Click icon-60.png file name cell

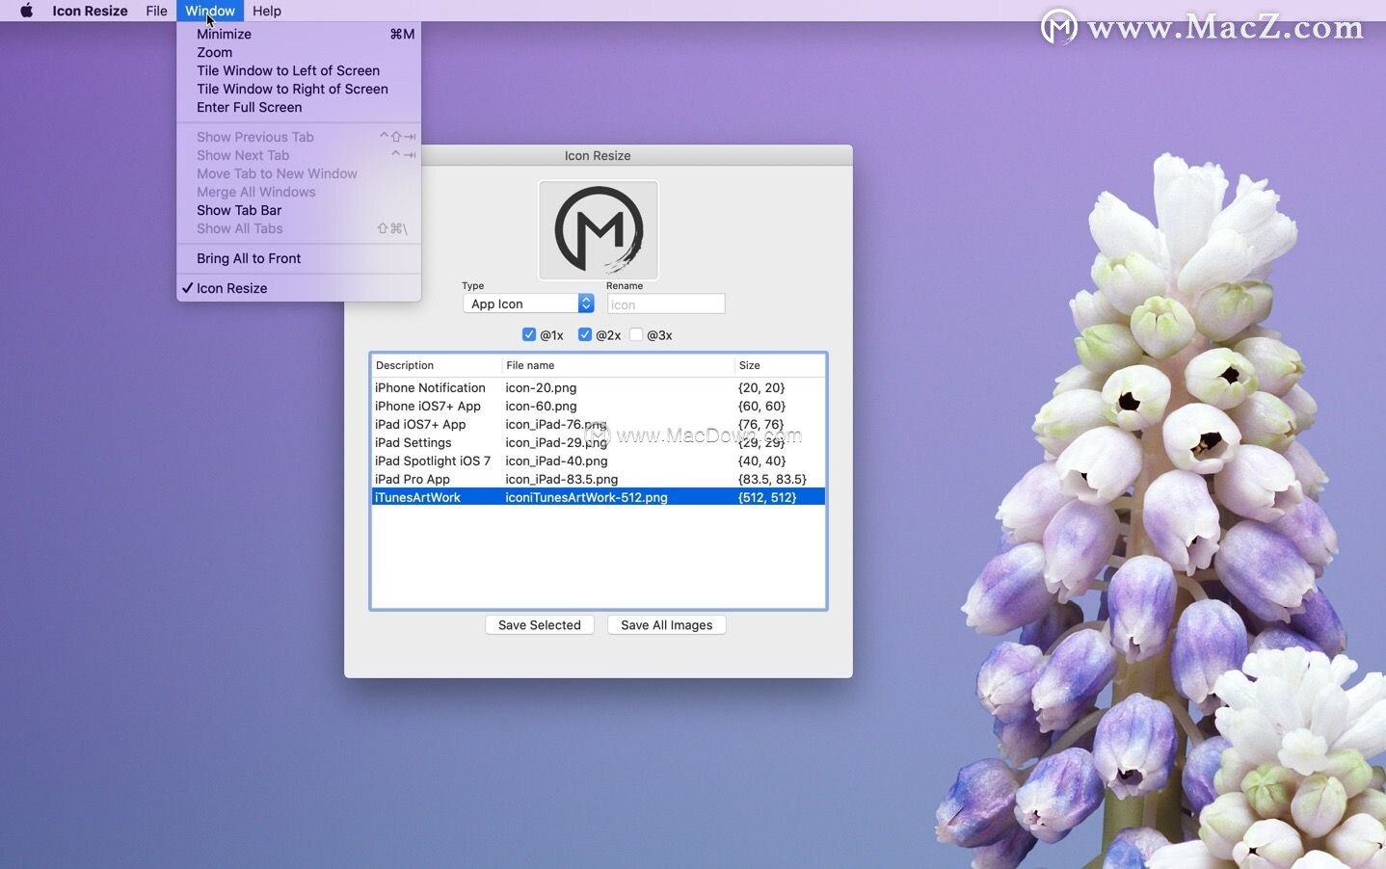click(541, 406)
